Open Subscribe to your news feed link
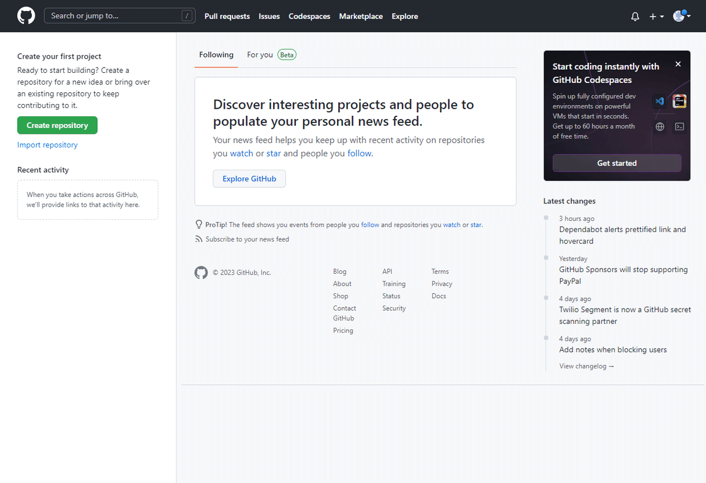The height and width of the screenshot is (483, 706). [247, 239]
